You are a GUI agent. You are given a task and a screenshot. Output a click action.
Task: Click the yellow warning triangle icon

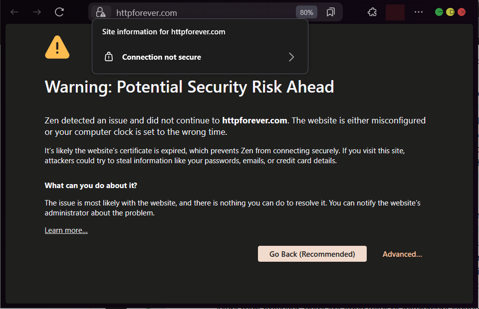[57, 47]
